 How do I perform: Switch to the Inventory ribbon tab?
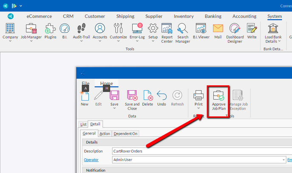184,17
